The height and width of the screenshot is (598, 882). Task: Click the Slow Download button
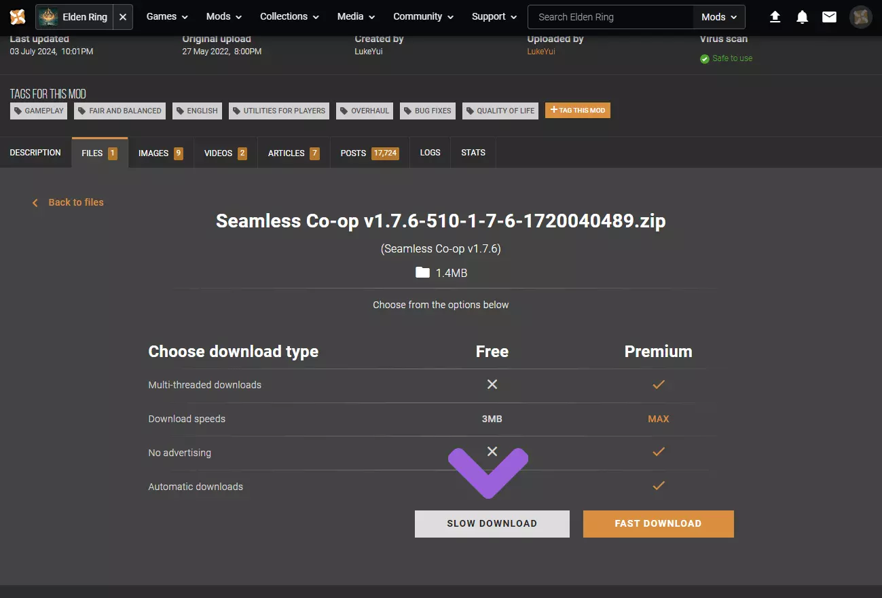click(492, 524)
